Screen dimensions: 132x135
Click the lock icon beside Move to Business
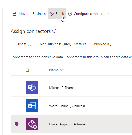[x=15, y=14]
